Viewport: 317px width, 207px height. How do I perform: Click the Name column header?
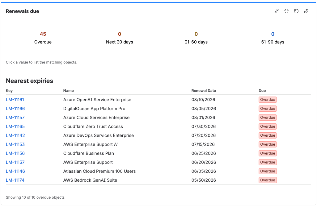coord(69,91)
